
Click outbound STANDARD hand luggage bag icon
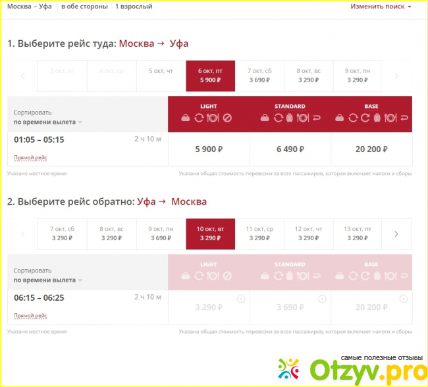265,118
